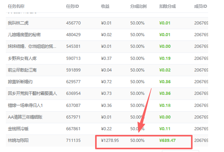Click the green ¥0.19 deducted share
This screenshot has height=152, width=224.
pos(165,58)
